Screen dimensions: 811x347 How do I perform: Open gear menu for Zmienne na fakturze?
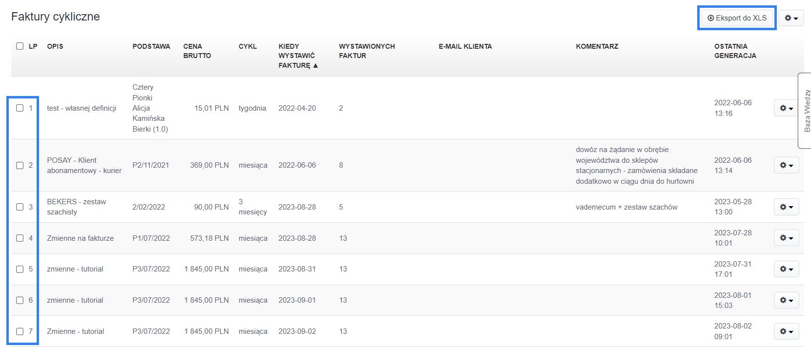point(786,238)
